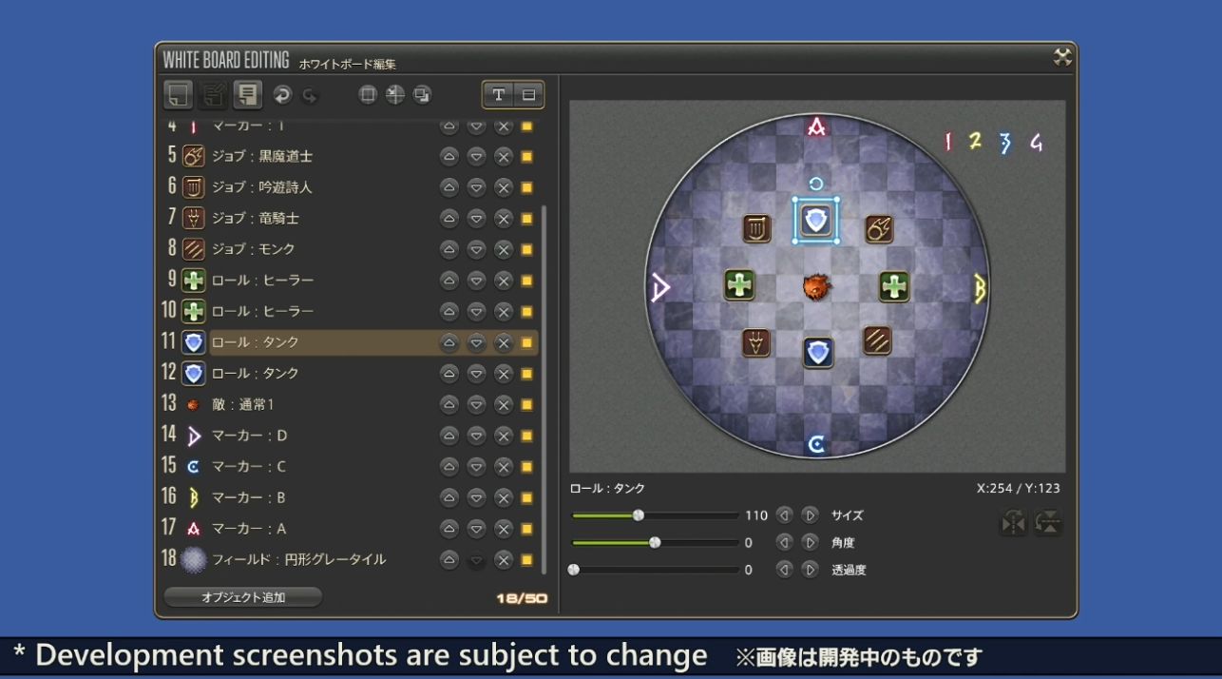Click waymark D on arena's left edge
The width and height of the screenshot is (1222, 679).
pos(660,287)
